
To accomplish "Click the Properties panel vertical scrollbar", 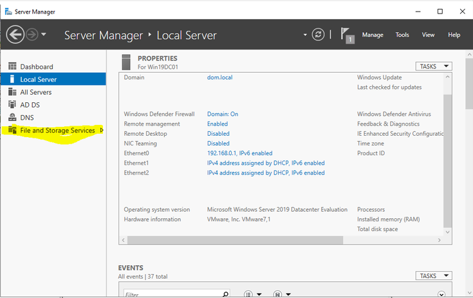I will (449, 161).
